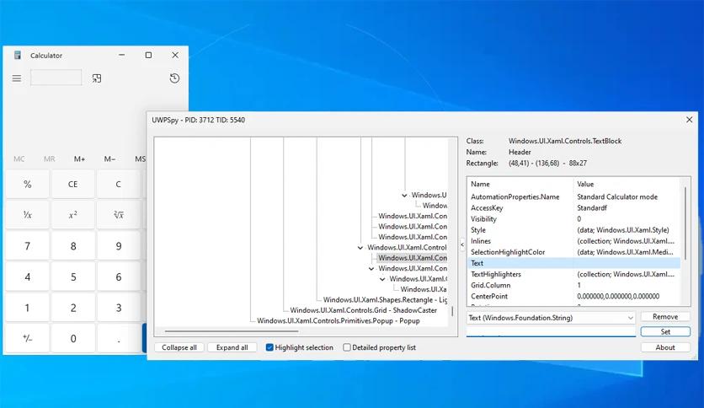
Task: Click the percent key in Calculator
Action: point(28,185)
